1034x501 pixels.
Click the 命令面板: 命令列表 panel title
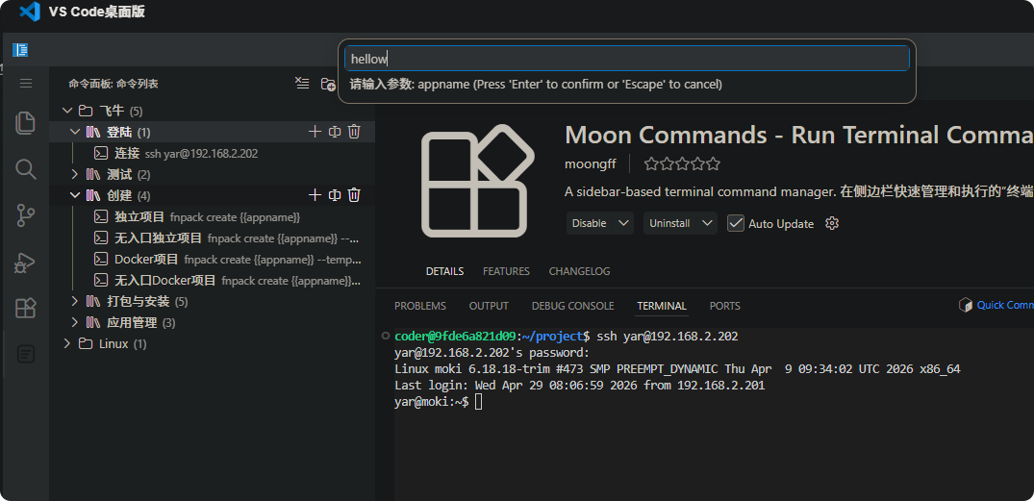(x=113, y=84)
